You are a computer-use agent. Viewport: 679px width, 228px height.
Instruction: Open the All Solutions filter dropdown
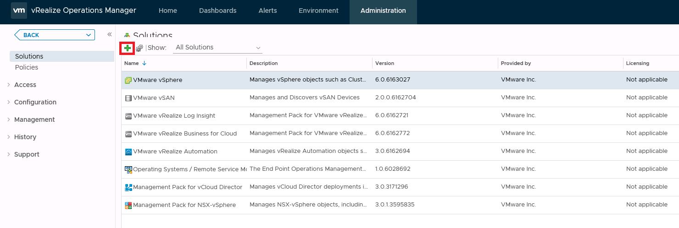pos(217,48)
